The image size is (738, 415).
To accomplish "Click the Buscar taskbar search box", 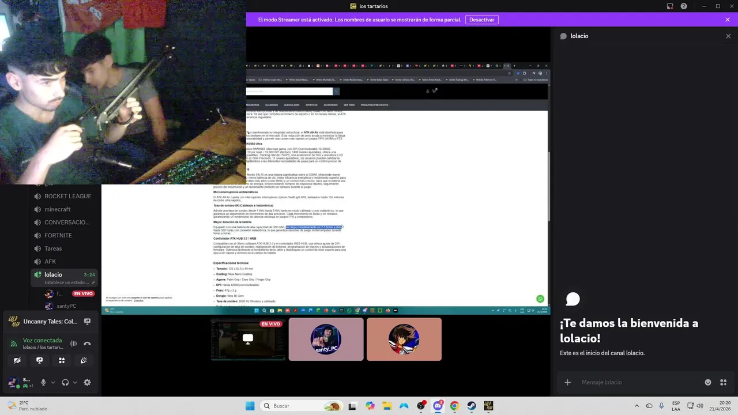I will (302, 406).
